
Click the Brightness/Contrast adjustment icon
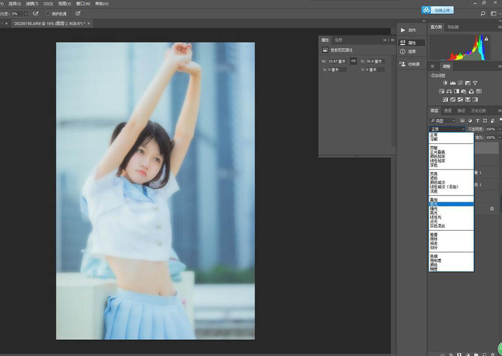[x=445, y=83]
